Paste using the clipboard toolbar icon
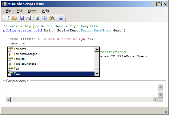Image resolution: width=169 pixels, height=115 pixels. point(52,18)
